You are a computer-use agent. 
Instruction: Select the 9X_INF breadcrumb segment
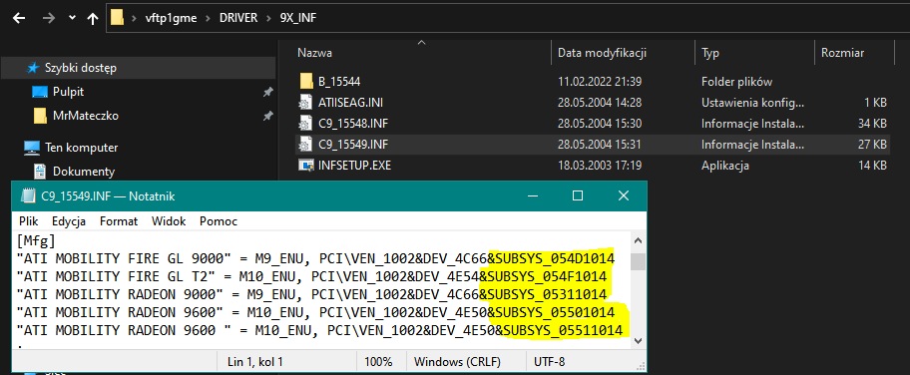point(297,18)
